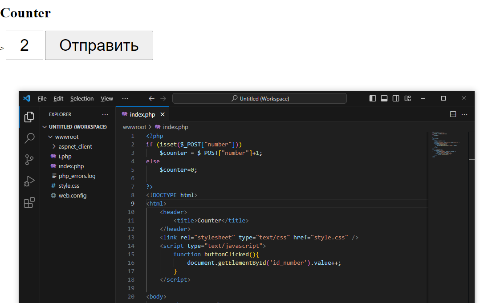Click the hash icon beside style.css
Image resolution: width=484 pixels, height=303 pixels.
tap(53, 186)
